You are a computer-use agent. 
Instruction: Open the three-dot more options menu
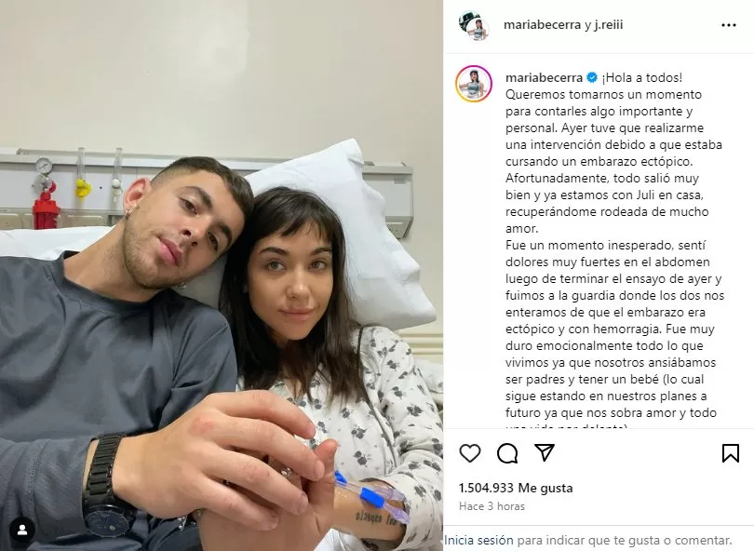click(x=729, y=25)
